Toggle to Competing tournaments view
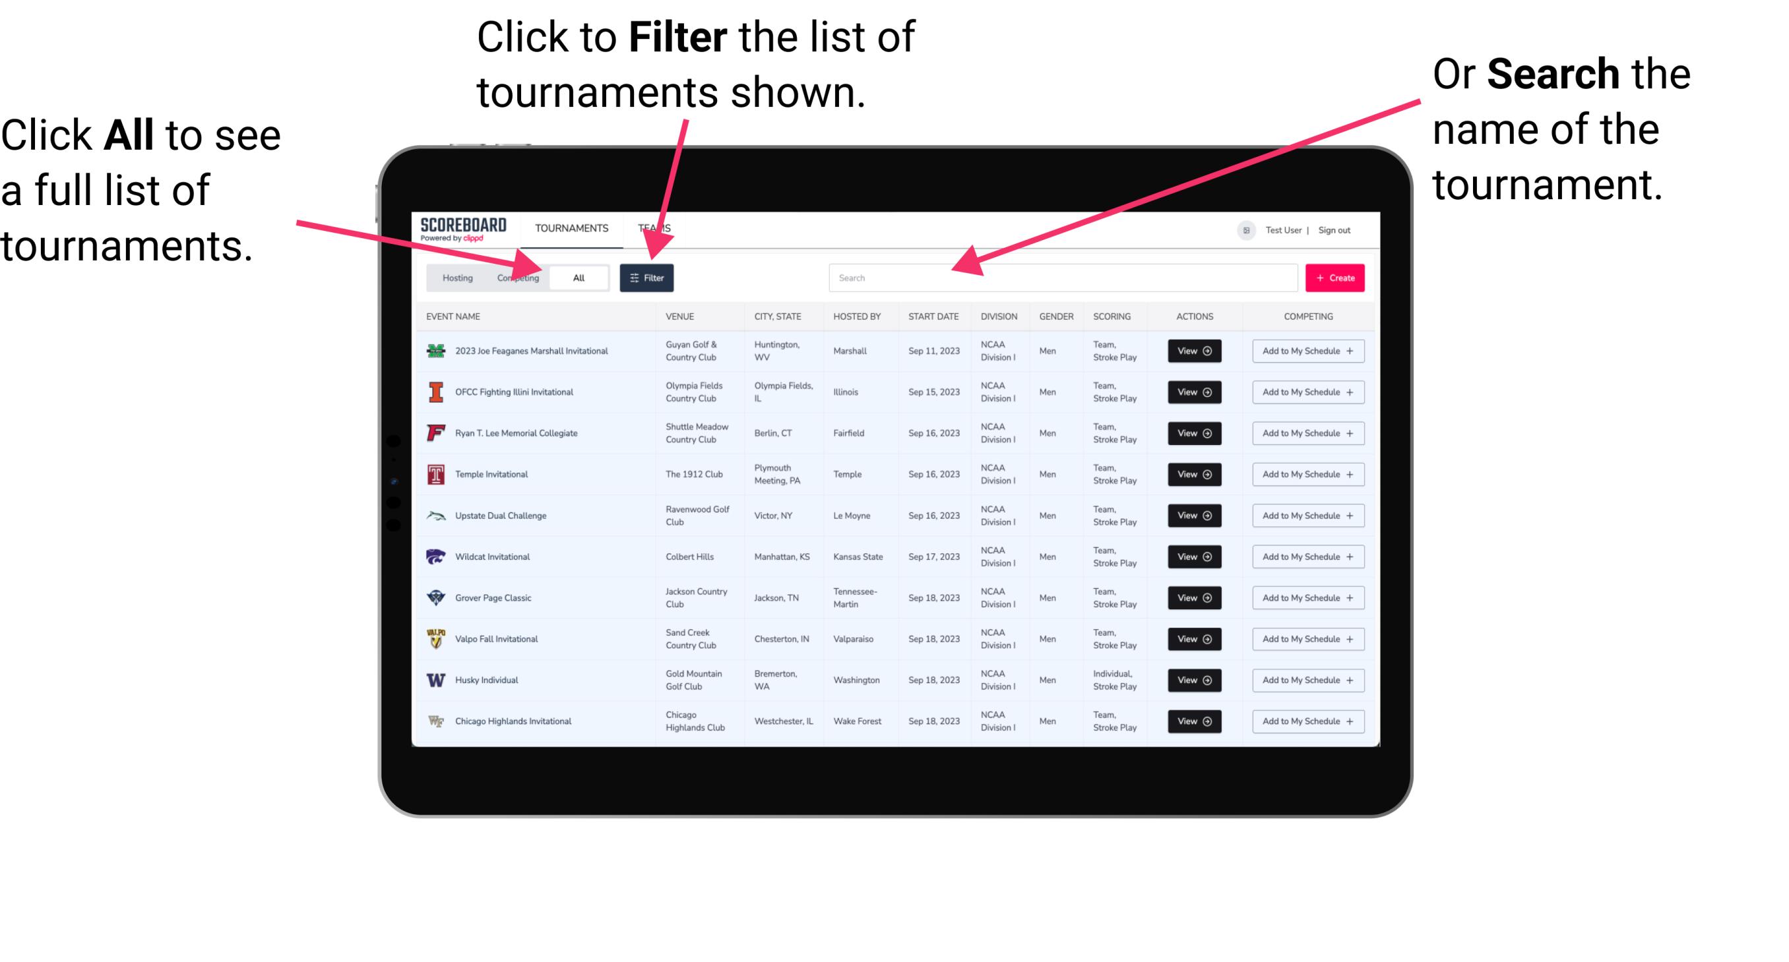 click(x=515, y=277)
